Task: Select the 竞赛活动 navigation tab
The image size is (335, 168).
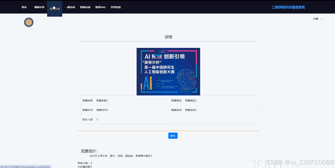Action: tap(55, 9)
